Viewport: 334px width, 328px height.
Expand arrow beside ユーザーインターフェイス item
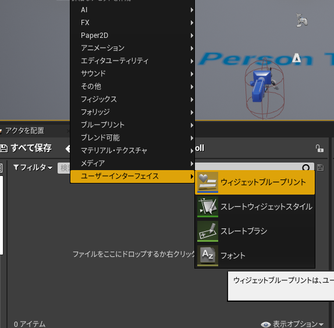point(192,177)
